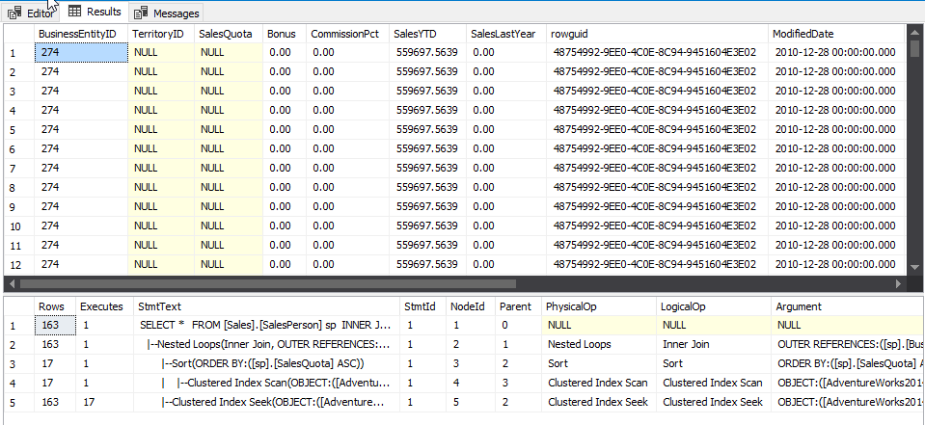Select the TerritoryID column header

[161, 34]
